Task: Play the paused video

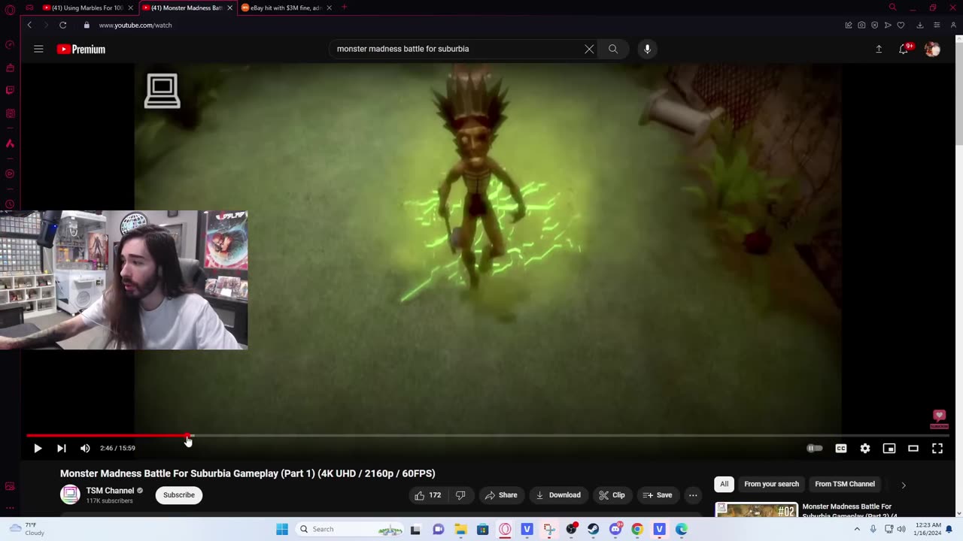Action: click(38, 448)
